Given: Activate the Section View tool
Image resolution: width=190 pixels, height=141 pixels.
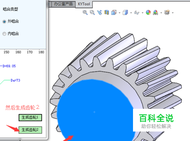Looking at the screenshot, I should pos(107,13).
